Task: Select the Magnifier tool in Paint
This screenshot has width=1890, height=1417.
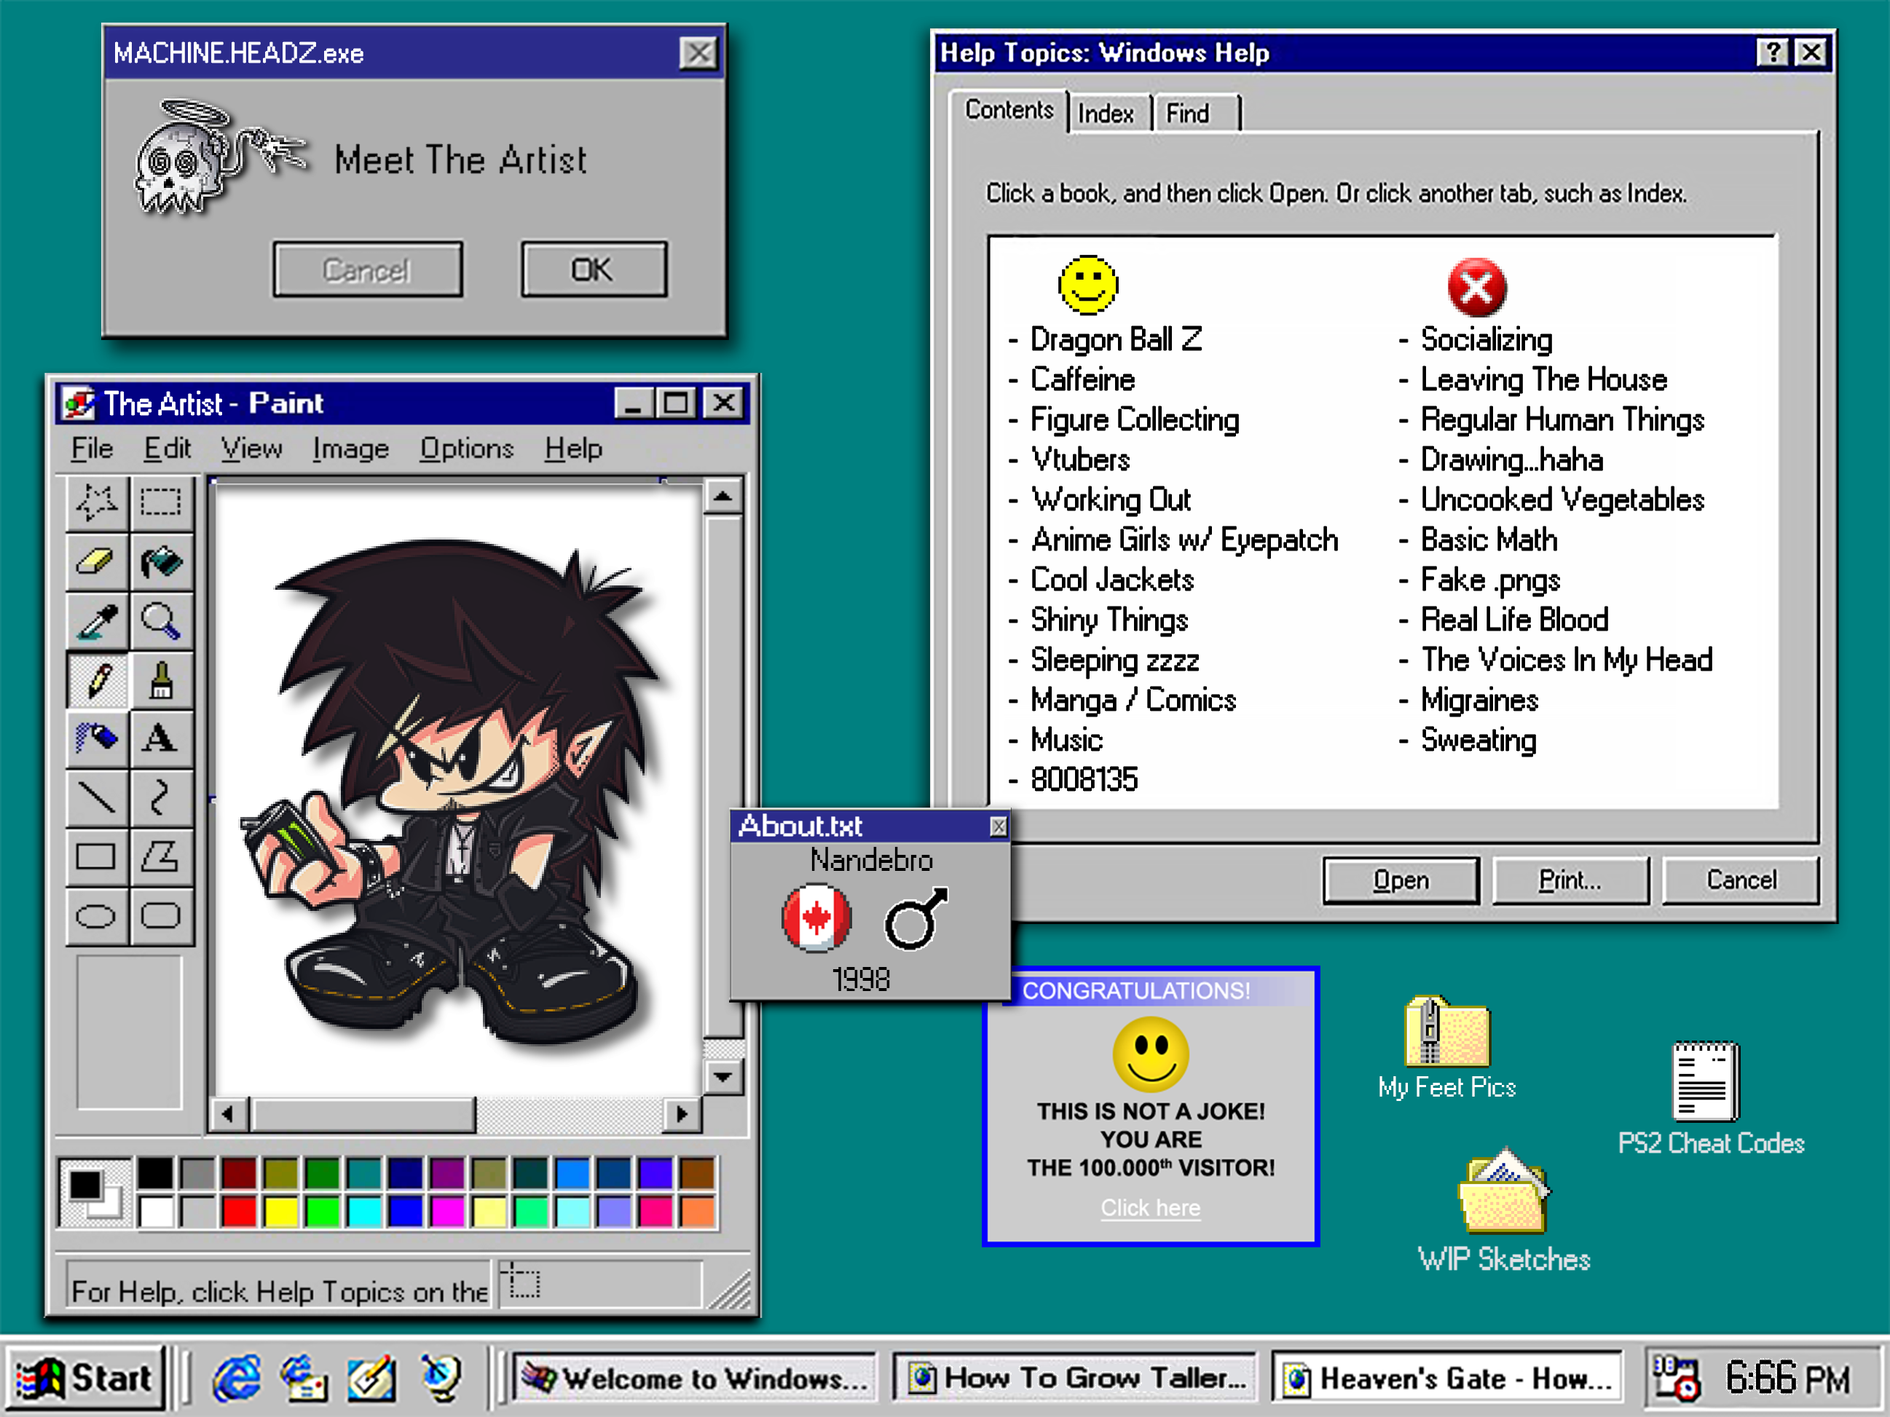Action: coord(162,621)
